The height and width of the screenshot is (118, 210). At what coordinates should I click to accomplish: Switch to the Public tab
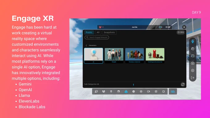pos(89,32)
